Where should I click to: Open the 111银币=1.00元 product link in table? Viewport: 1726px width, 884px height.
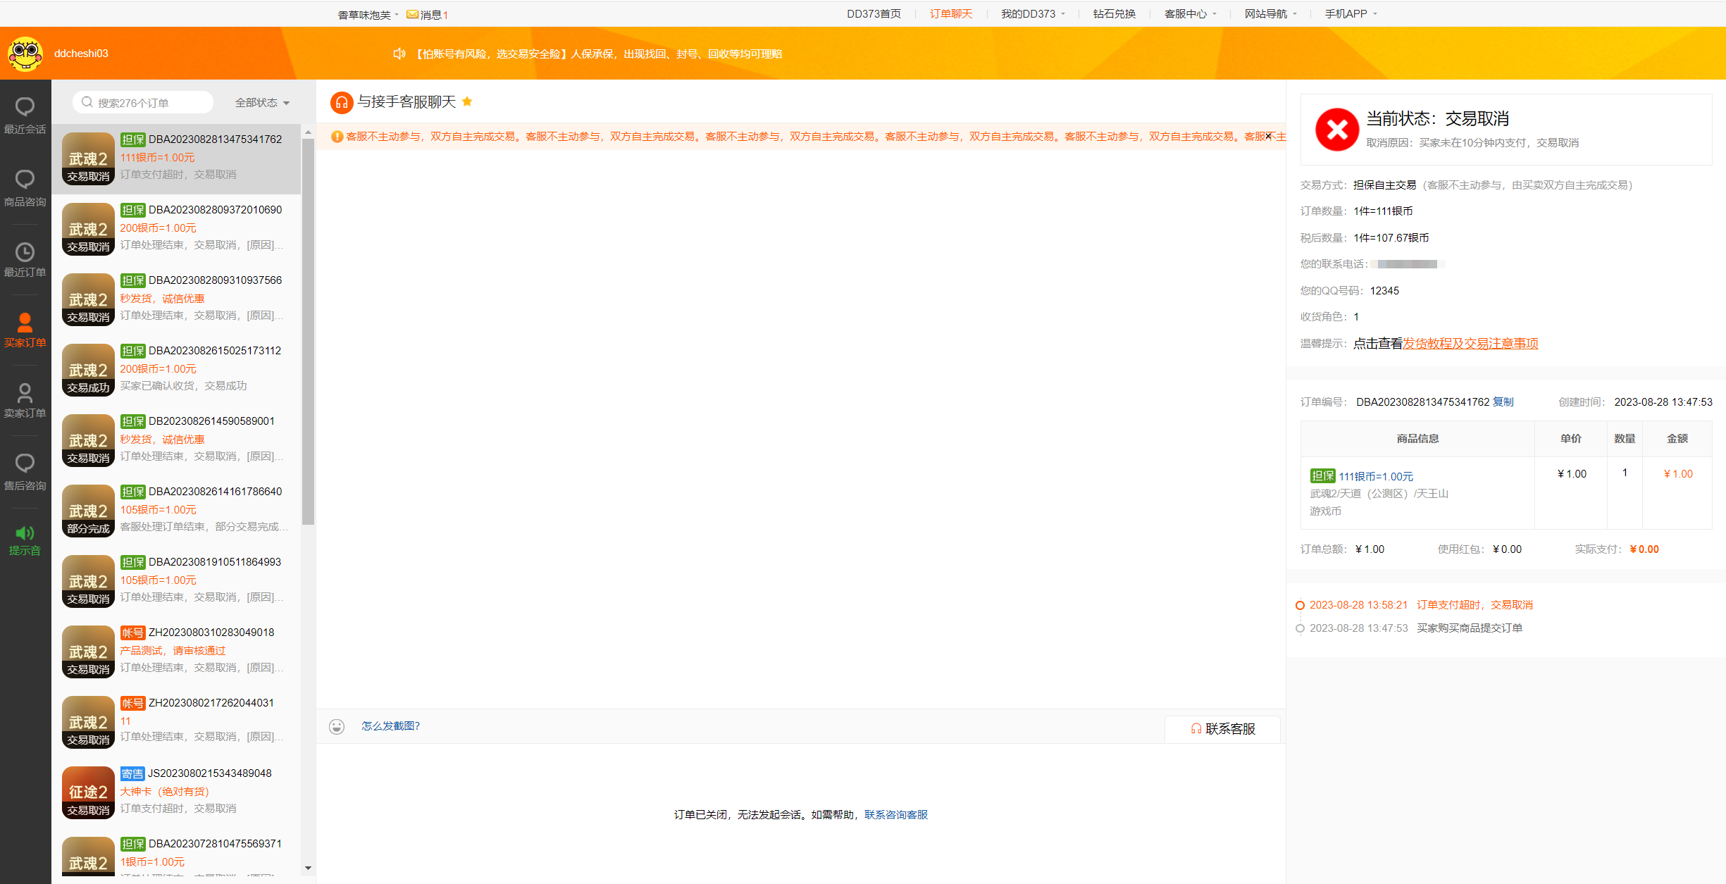click(1376, 476)
